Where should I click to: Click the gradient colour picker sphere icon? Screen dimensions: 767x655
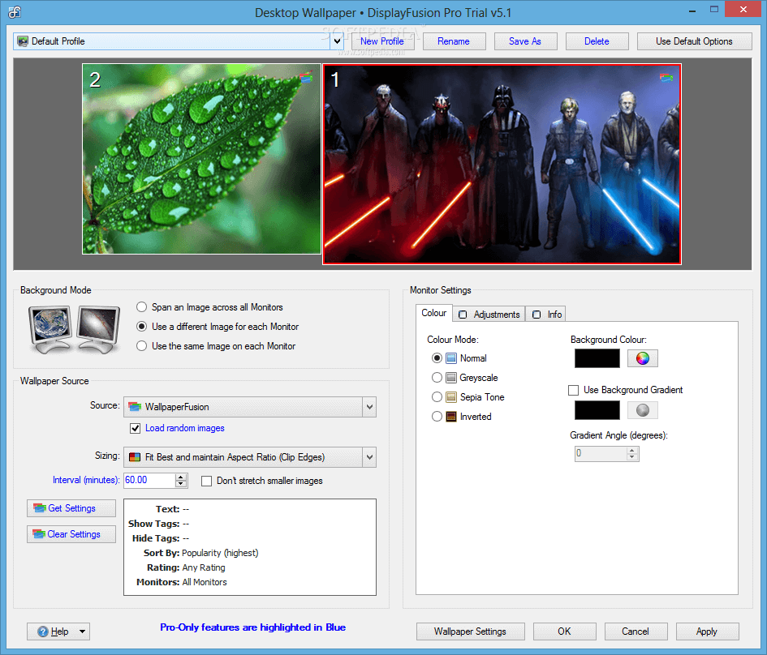[x=642, y=409]
